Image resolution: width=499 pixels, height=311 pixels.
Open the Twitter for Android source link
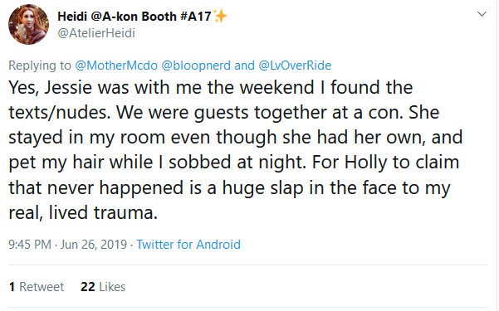point(188,245)
